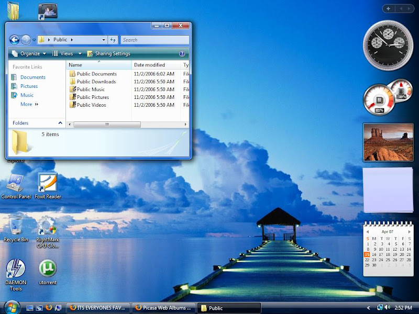The height and width of the screenshot is (314, 419).
Task: Select the DAEMON Tools desktop icon
Action: click(16, 270)
